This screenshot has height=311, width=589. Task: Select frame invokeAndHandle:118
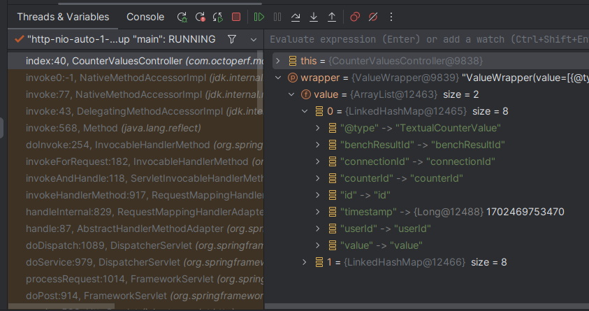click(136, 178)
